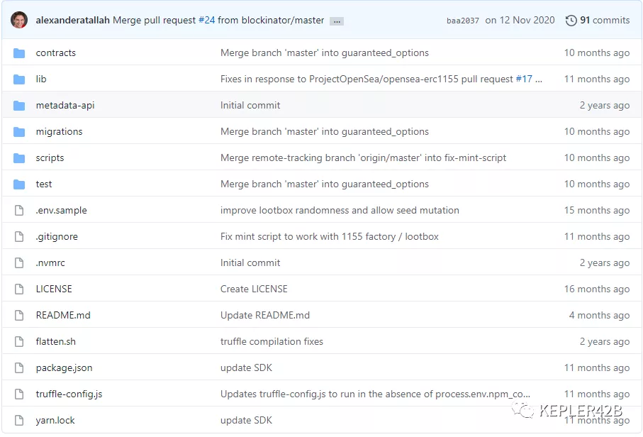Viewport: 643px width, 437px height.
Task: Click the contracts folder icon
Action: pyautogui.click(x=19, y=53)
